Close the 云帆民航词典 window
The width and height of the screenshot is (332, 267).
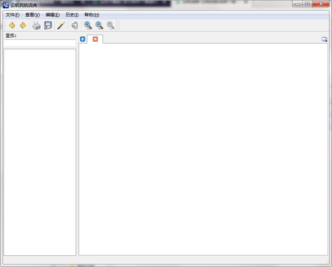[x=321, y=4]
